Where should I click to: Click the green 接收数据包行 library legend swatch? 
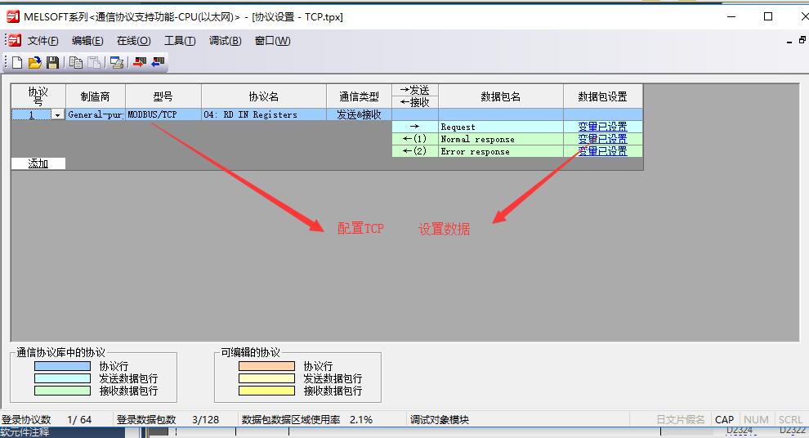[62, 391]
